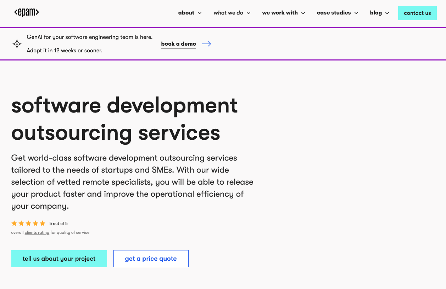Open the what we do dropdown chevron

[x=249, y=13]
